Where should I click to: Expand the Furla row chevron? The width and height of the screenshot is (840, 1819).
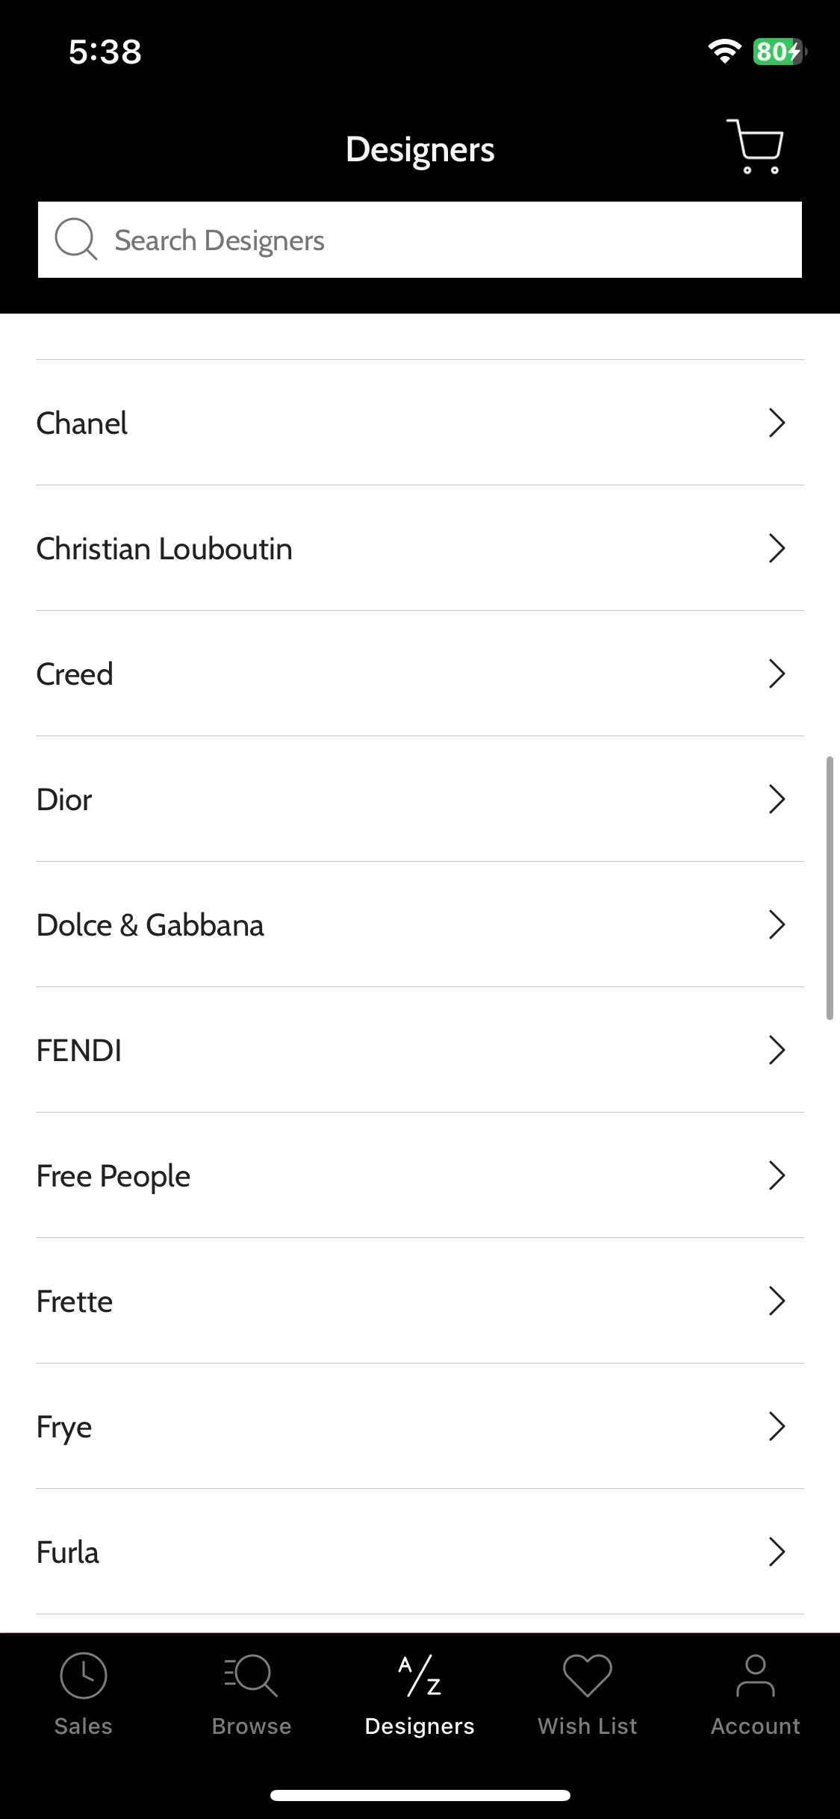click(777, 1552)
